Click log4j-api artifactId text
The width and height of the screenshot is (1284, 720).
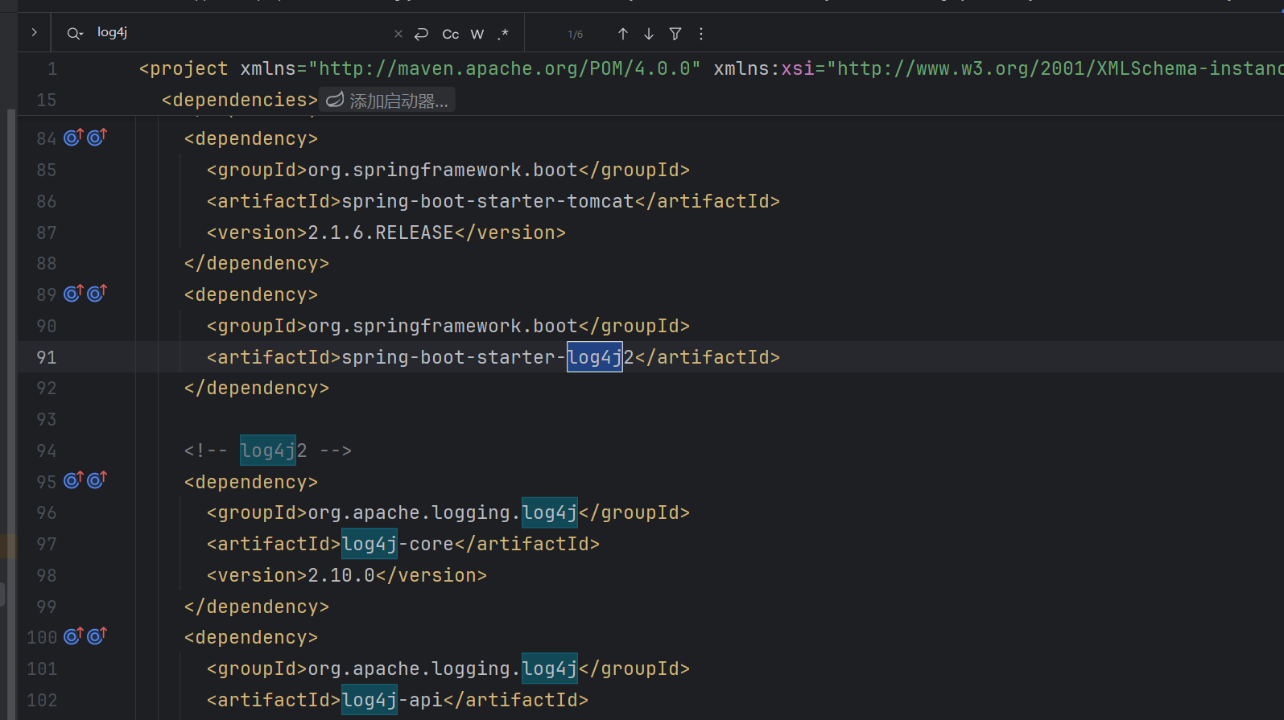tap(392, 700)
